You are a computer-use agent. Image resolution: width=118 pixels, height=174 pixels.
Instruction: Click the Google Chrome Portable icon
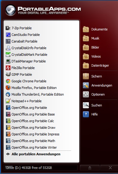point(8,81)
